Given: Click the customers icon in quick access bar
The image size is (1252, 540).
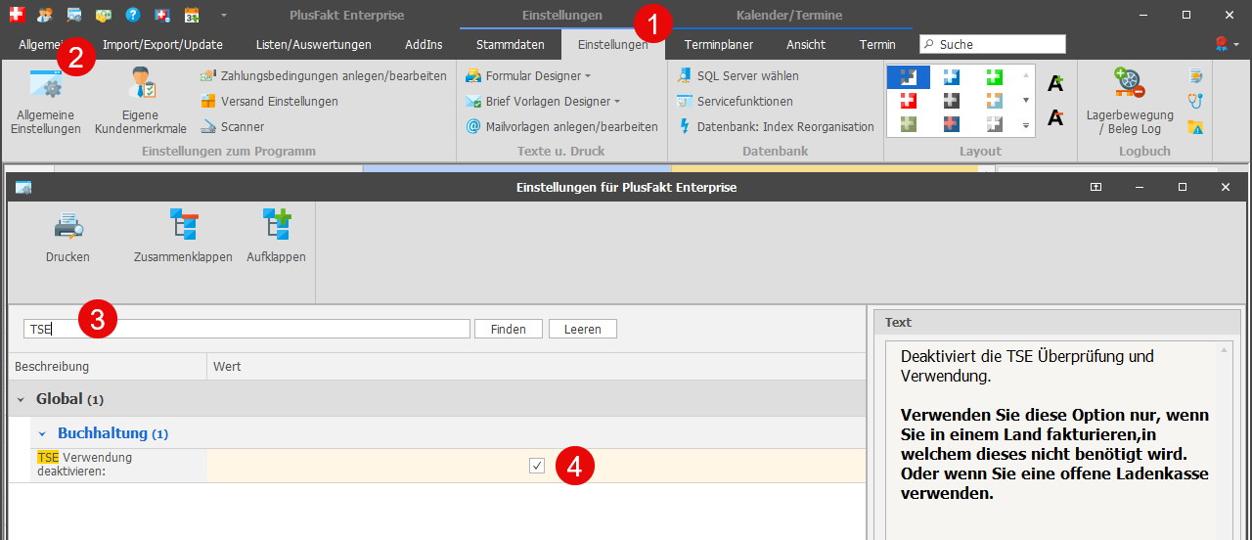Looking at the screenshot, I should point(45,15).
